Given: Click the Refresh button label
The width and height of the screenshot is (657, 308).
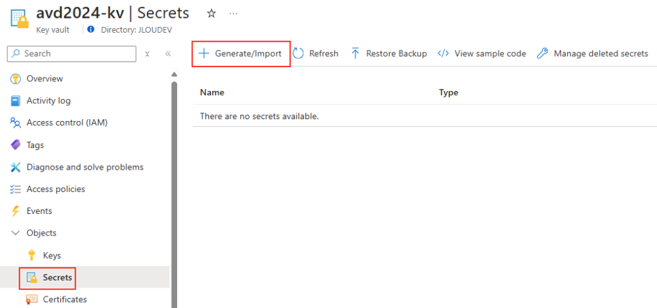Looking at the screenshot, I should click(x=324, y=54).
